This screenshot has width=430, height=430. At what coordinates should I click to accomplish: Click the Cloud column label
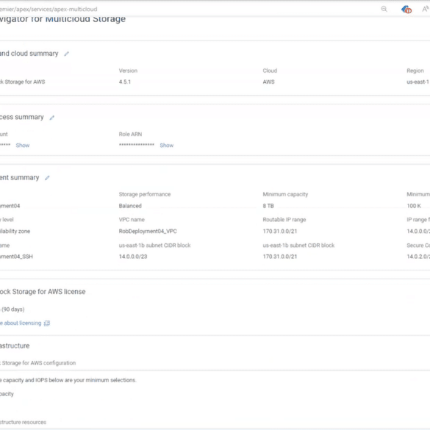(270, 71)
